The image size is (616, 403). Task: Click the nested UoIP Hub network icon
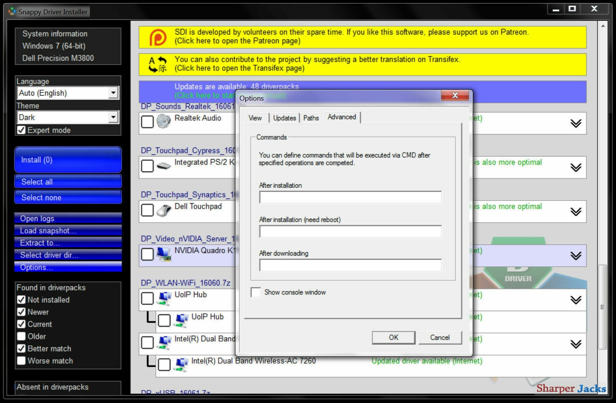(181, 320)
